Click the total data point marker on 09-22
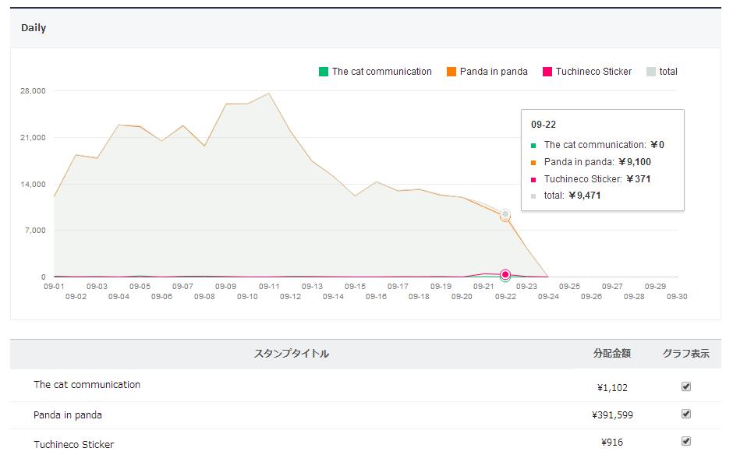Image resolution: width=733 pixels, height=455 pixels. coord(505,213)
